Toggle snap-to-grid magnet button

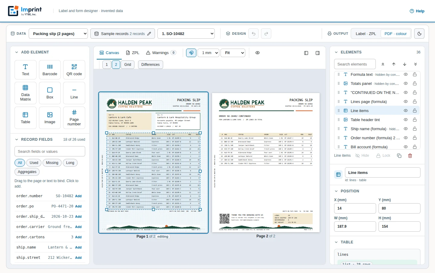[x=191, y=53]
